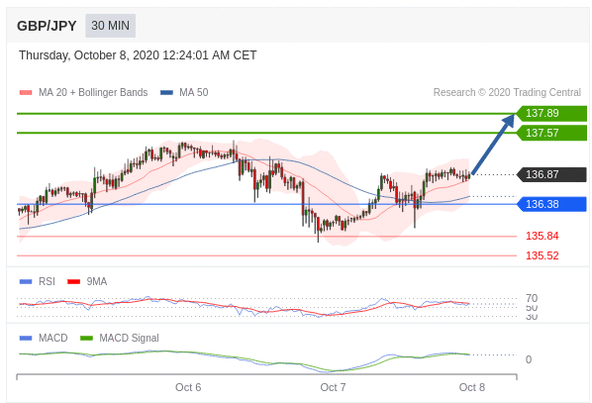Click the 30 MIN timeframe badge
The width and height of the screenshot is (592, 403).
(110, 26)
